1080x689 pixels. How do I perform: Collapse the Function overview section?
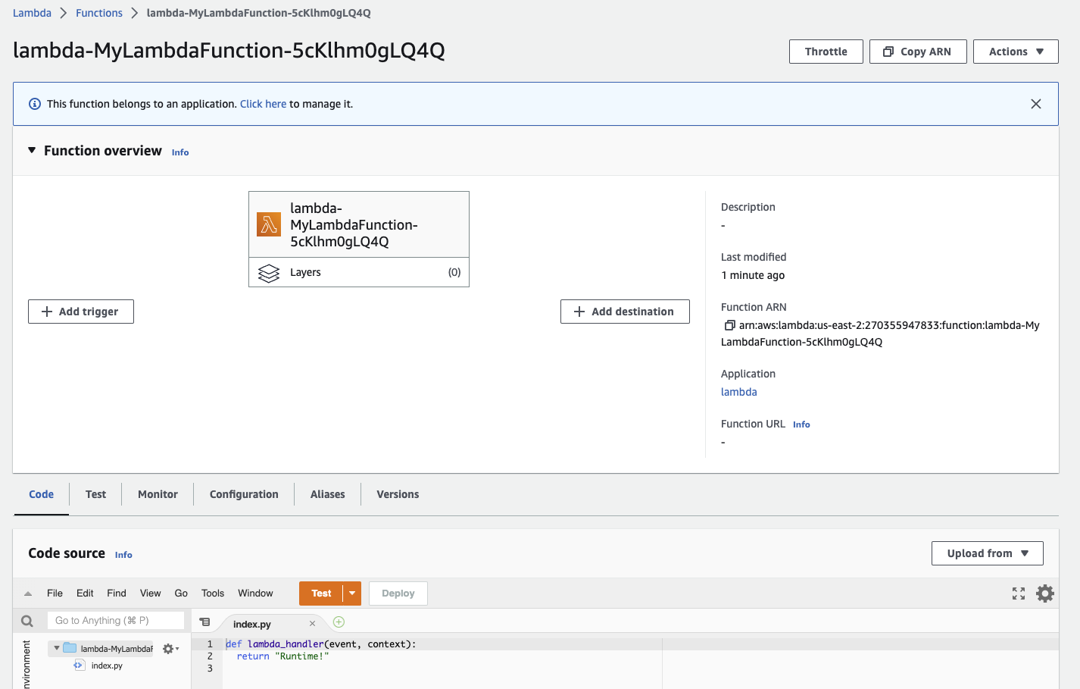32,150
